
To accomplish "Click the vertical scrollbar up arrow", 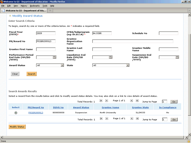I will (189, 15).
